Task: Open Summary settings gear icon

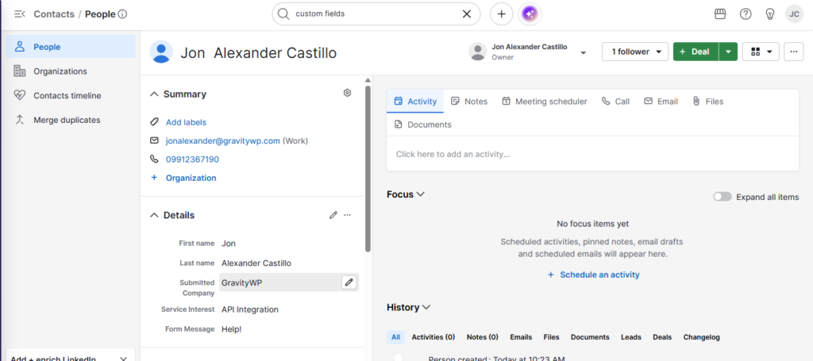Action: (x=348, y=93)
